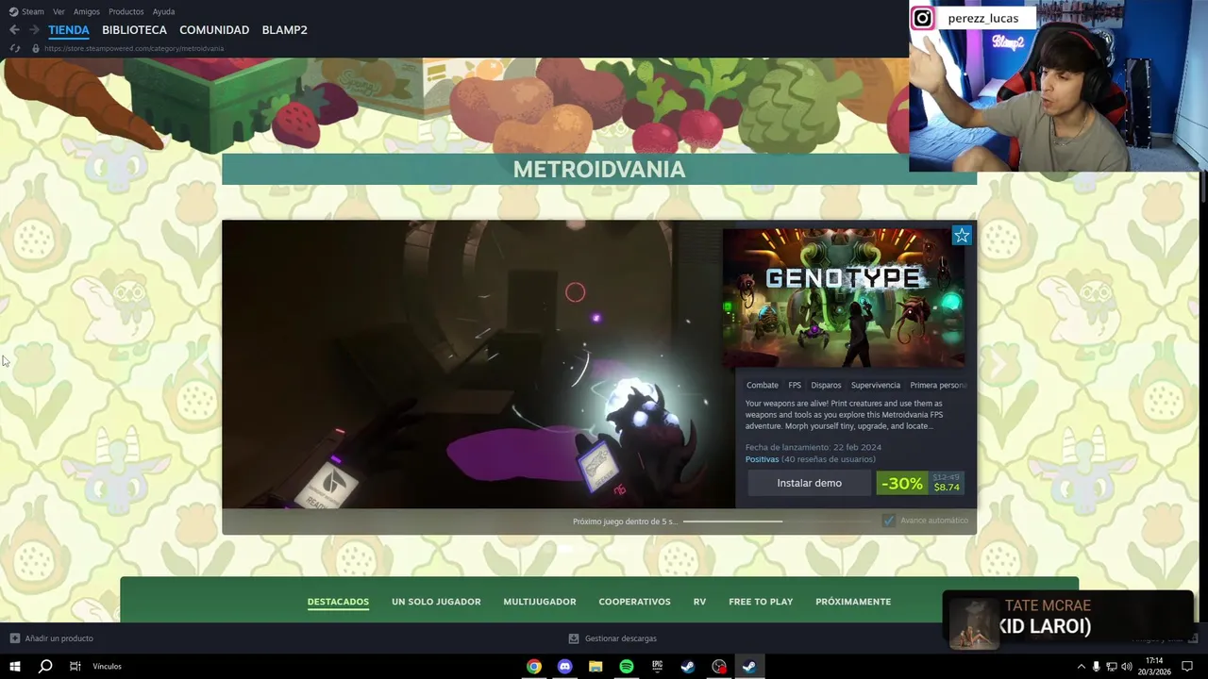Open the Steam menu
1208x679 pixels.
[33, 11]
